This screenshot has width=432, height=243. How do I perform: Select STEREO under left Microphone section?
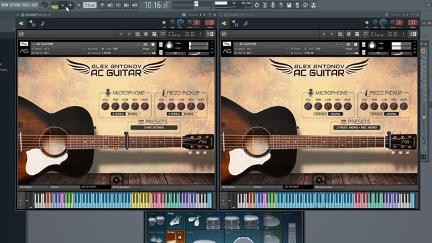click(x=118, y=113)
